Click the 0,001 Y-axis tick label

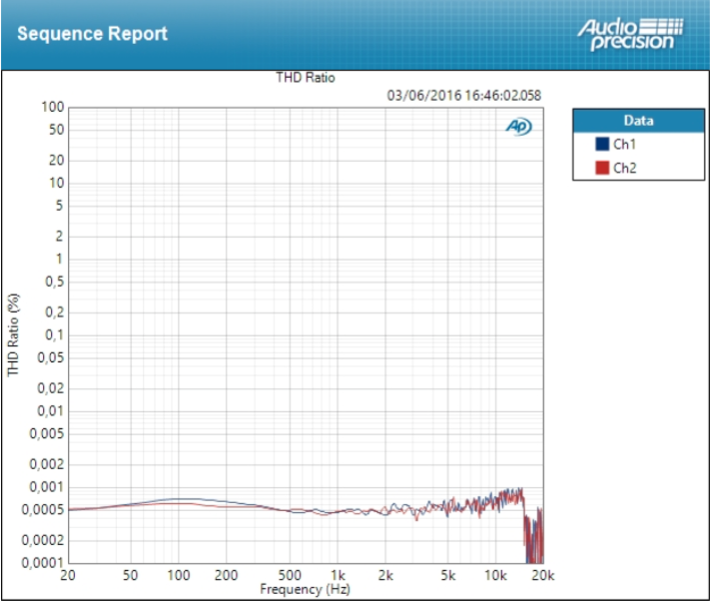point(47,487)
